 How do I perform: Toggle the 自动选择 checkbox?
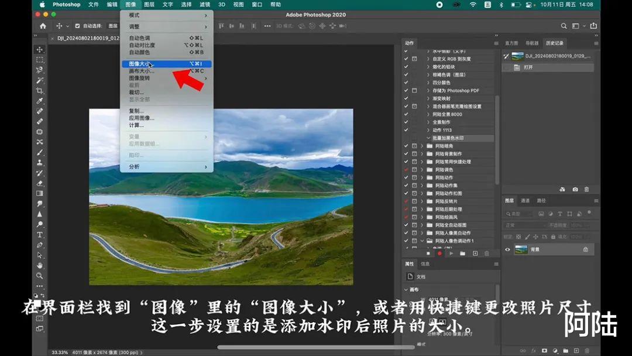tap(77, 26)
